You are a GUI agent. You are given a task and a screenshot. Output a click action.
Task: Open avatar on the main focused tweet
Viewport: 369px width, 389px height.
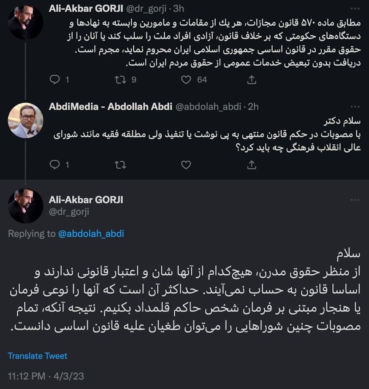click(x=25, y=206)
